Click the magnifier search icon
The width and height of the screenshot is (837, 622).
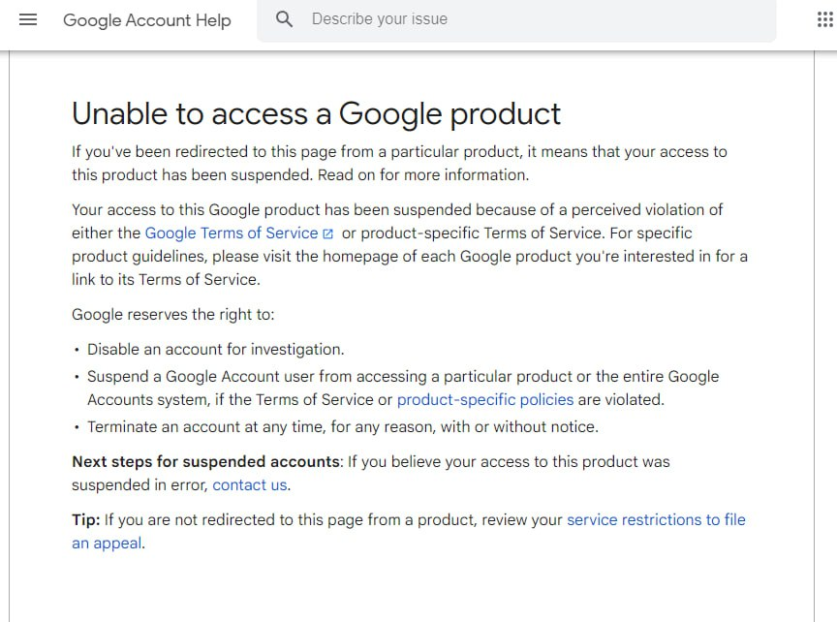pos(284,19)
